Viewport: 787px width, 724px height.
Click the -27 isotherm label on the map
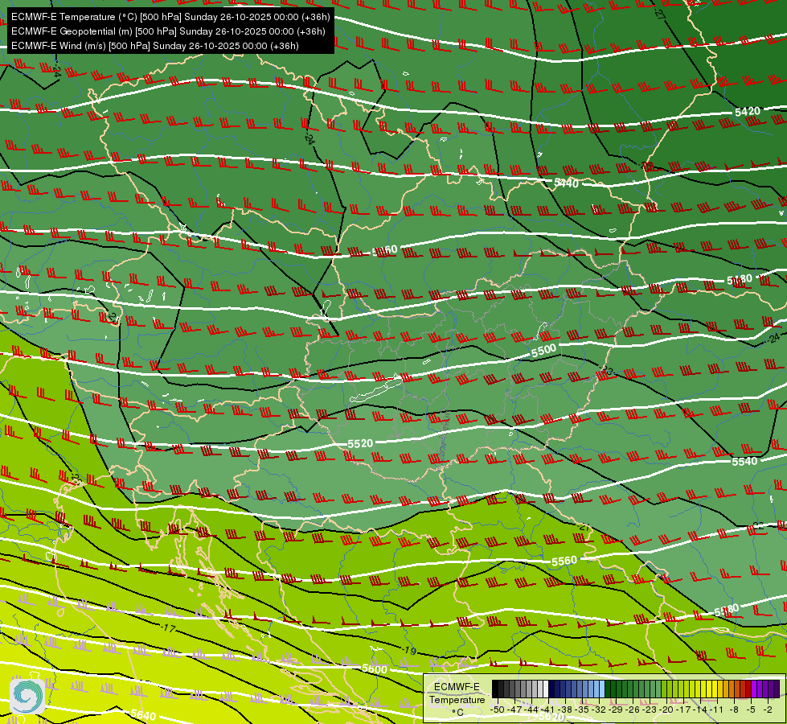click(660, 14)
